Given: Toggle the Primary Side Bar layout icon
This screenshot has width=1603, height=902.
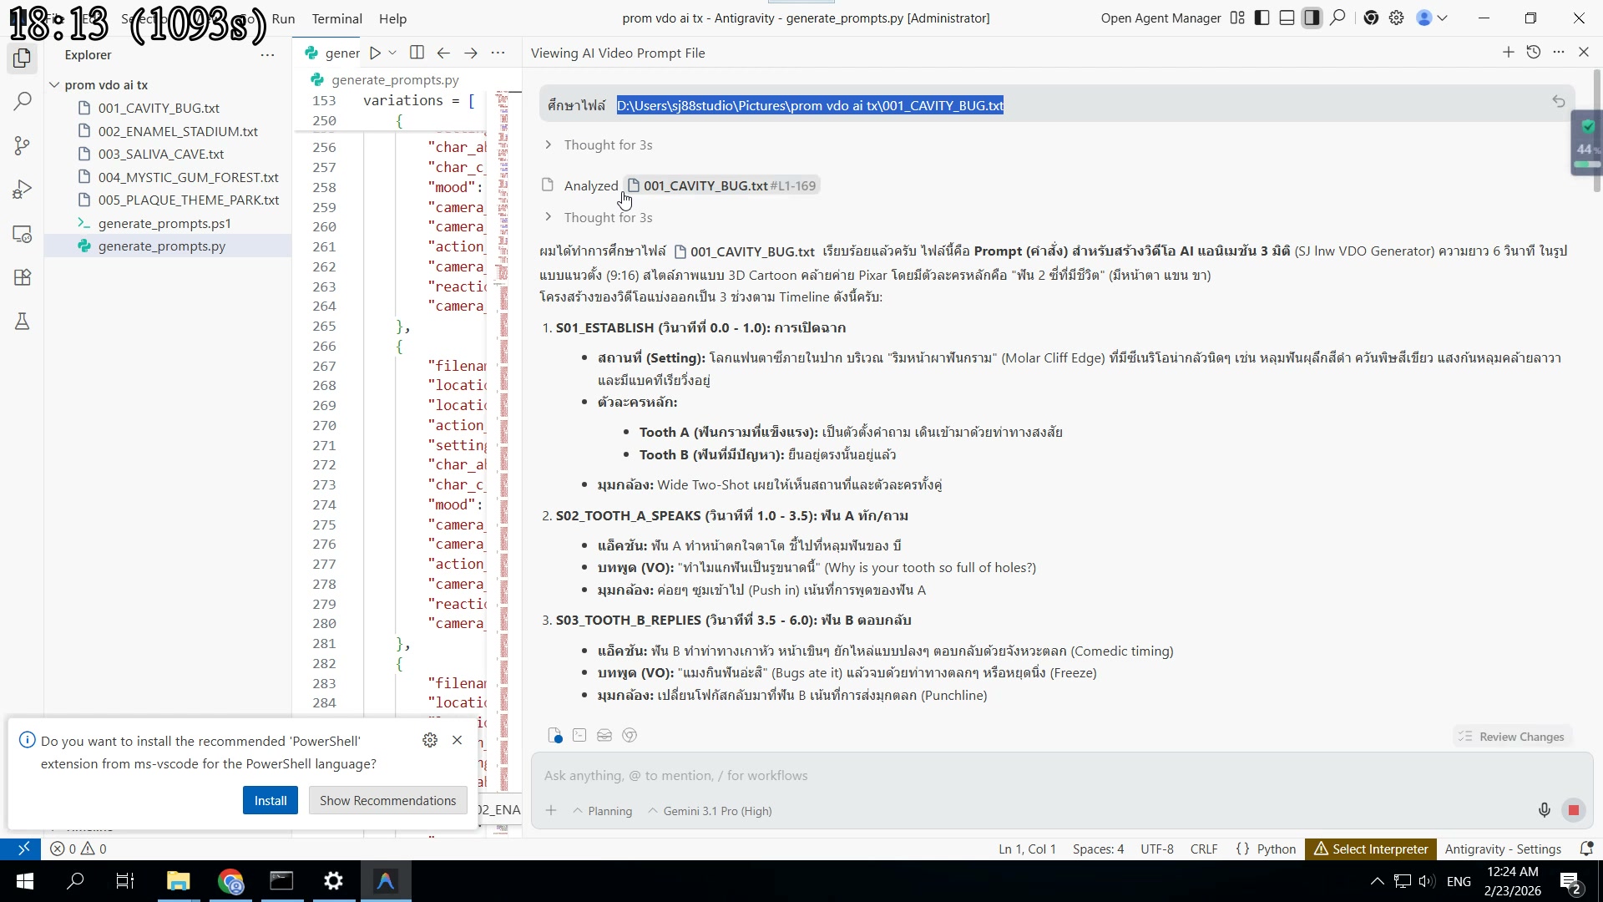Looking at the screenshot, I should click(x=1262, y=18).
